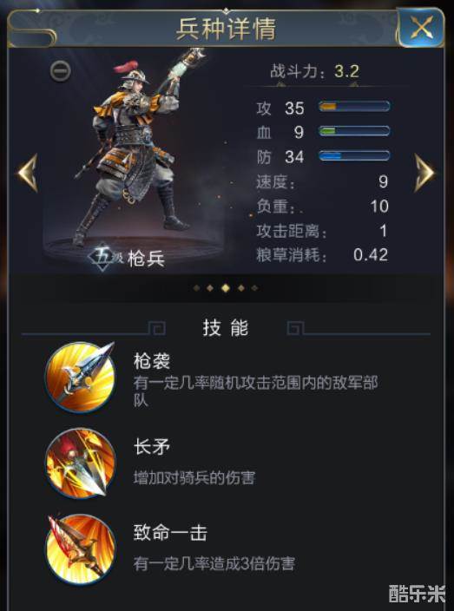Select the fourth page indicator dot
This screenshot has width=454, height=611.
pyautogui.click(x=241, y=288)
